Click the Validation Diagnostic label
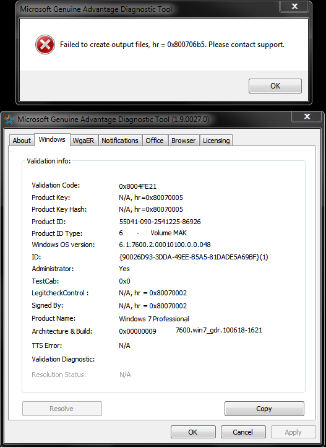The height and width of the screenshot is (447, 326). point(63,359)
